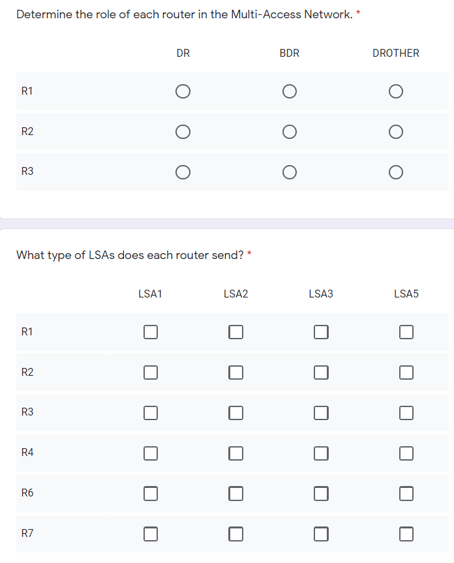Enable LSA3 for router R1
Viewport: 454px width, 563px height.
point(320,332)
